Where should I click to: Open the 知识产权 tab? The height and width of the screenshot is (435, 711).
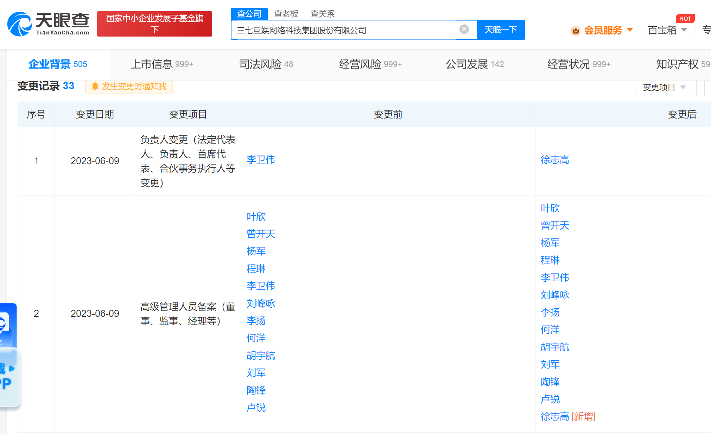click(x=683, y=64)
